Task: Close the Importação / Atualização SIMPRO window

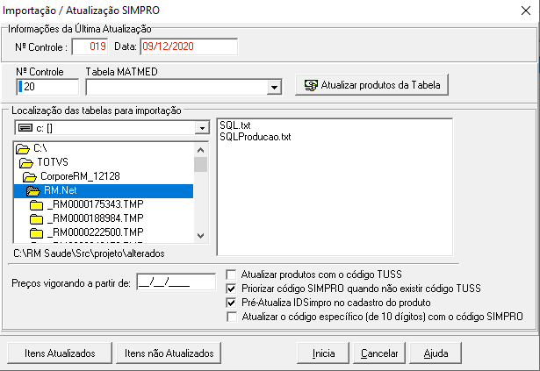Action: (x=526, y=11)
